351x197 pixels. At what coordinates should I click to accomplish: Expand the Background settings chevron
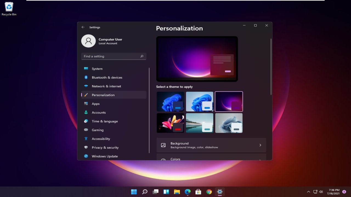[260, 145]
